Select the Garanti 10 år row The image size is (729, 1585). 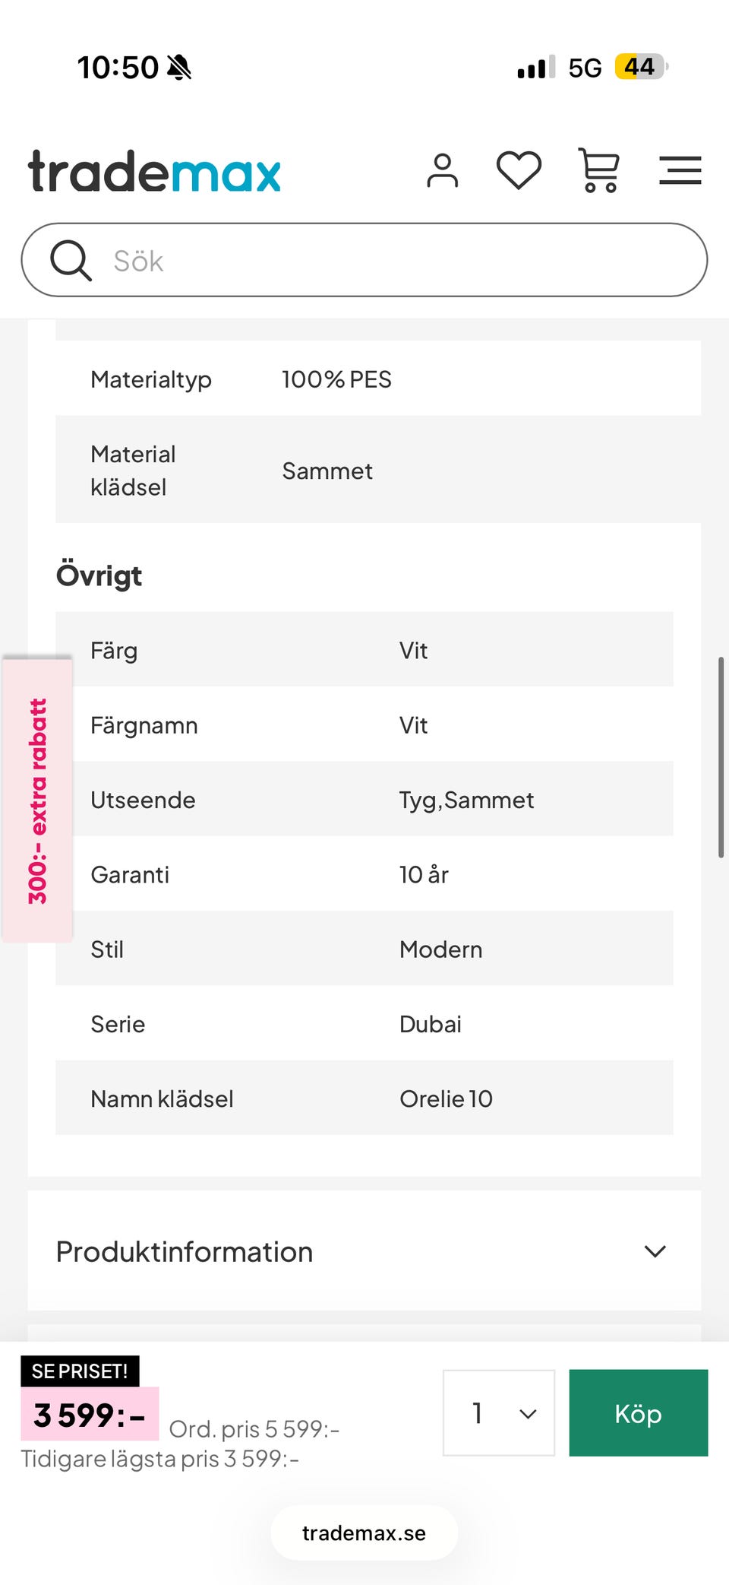click(x=364, y=875)
